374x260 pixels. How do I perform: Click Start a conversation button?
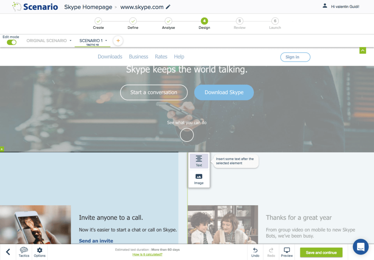click(x=154, y=92)
